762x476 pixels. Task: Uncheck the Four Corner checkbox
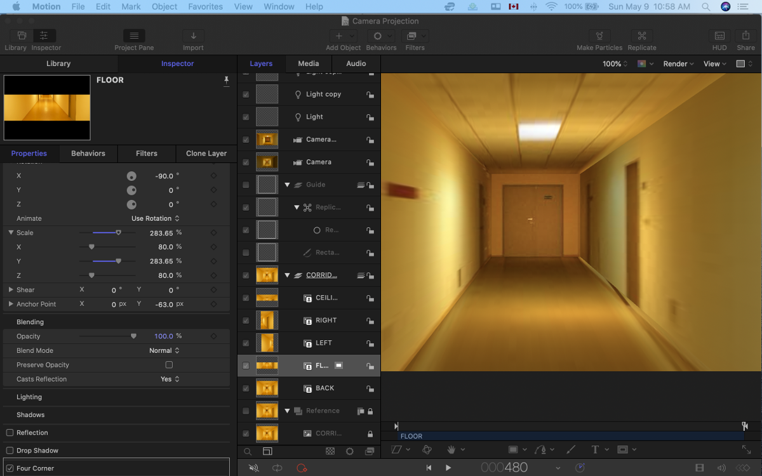tap(10, 468)
